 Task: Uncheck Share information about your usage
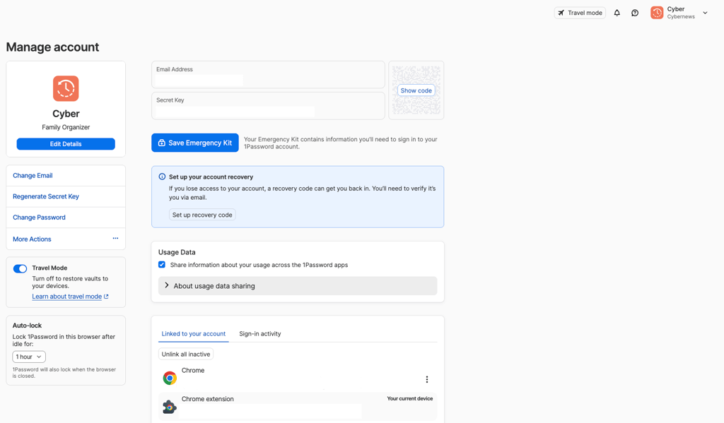pyautogui.click(x=162, y=265)
